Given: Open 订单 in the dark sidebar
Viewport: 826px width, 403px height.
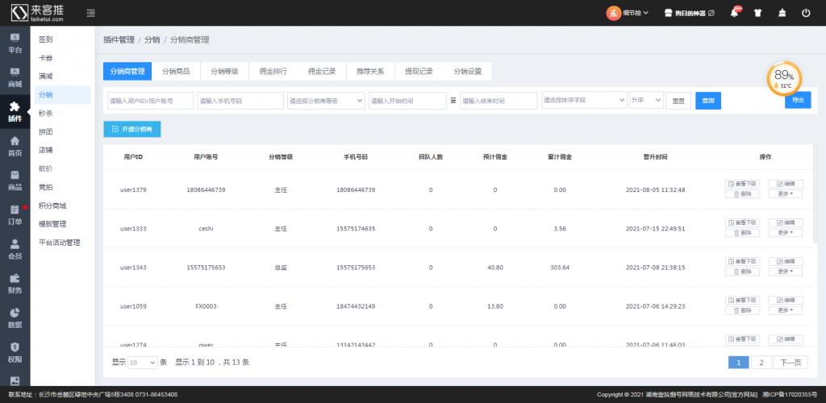Looking at the screenshot, I should coord(15,214).
